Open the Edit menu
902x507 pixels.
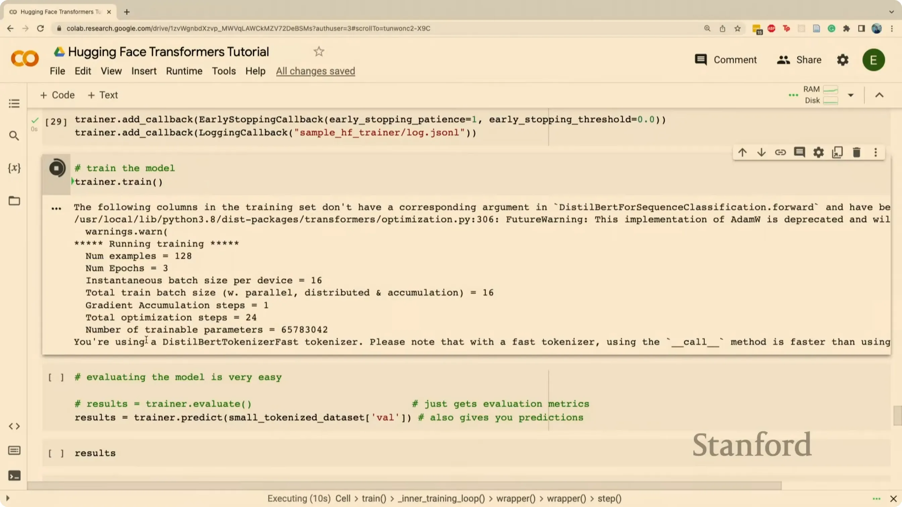click(x=83, y=71)
